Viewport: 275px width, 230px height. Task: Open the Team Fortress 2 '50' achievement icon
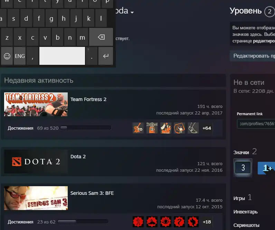pos(138,128)
